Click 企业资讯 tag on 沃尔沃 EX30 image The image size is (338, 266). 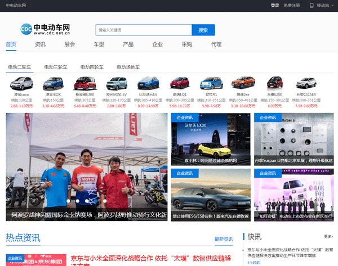[x=185, y=118]
